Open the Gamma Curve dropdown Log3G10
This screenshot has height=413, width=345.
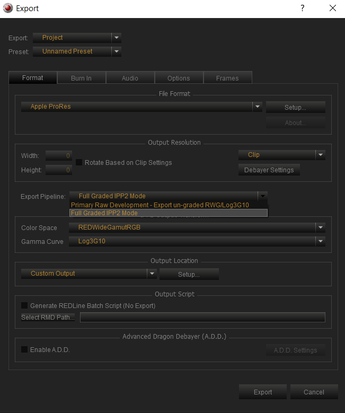click(x=197, y=241)
